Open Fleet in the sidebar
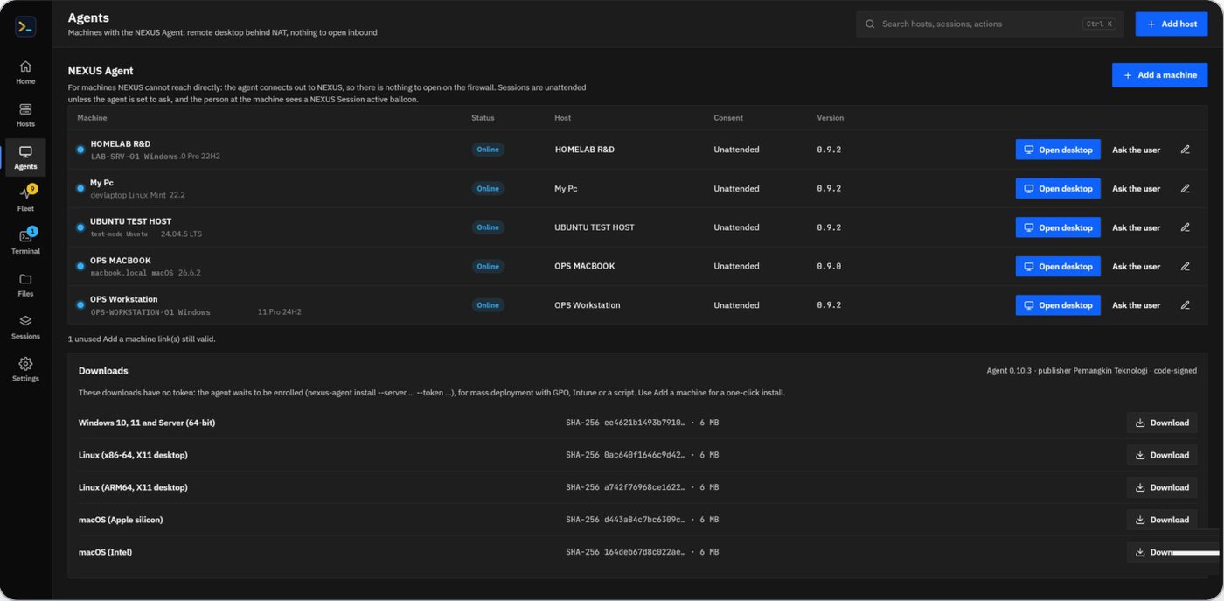1224x601 pixels. [25, 199]
